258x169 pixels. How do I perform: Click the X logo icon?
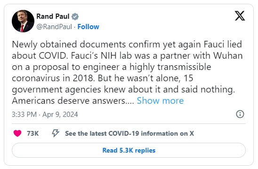pos(240,16)
